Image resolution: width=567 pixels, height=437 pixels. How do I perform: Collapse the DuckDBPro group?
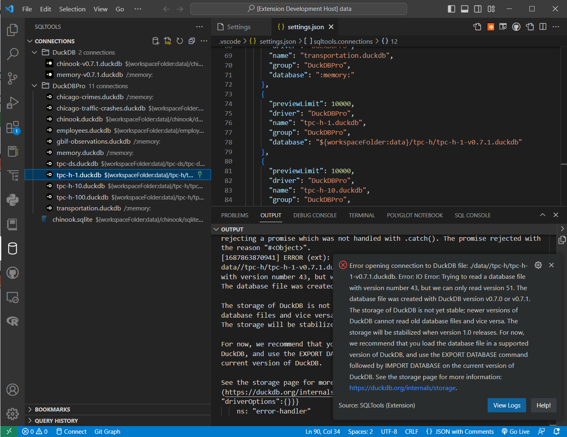pos(34,86)
